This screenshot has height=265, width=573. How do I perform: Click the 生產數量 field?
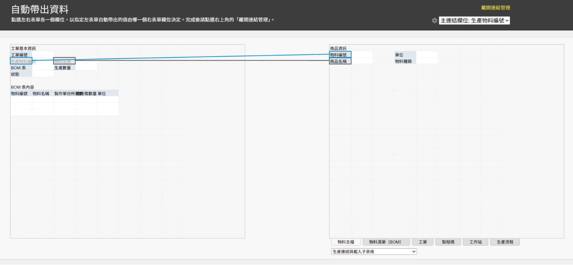tap(63, 68)
